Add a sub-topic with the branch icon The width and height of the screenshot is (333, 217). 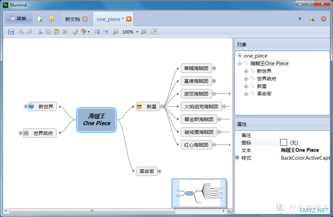pyautogui.click(x=97, y=32)
